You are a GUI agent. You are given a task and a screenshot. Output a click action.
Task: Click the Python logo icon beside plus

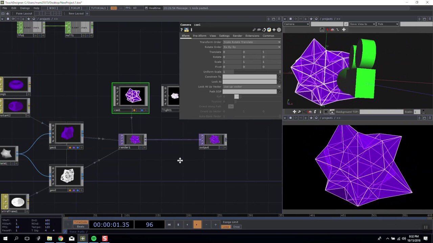point(269,30)
